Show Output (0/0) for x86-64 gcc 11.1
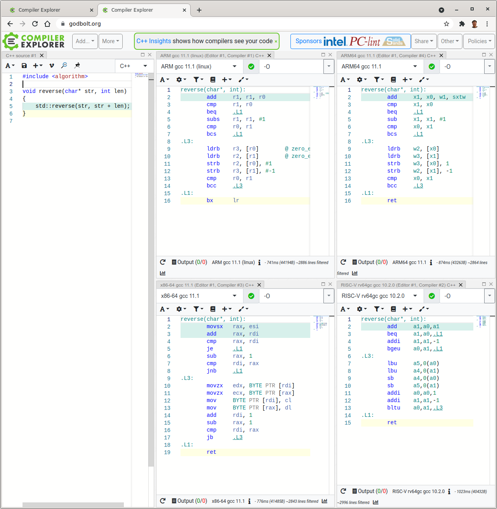Image resolution: width=497 pixels, height=509 pixels. [x=189, y=501]
